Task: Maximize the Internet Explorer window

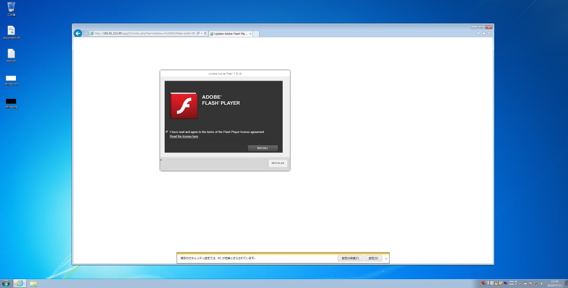Action: 480,27
